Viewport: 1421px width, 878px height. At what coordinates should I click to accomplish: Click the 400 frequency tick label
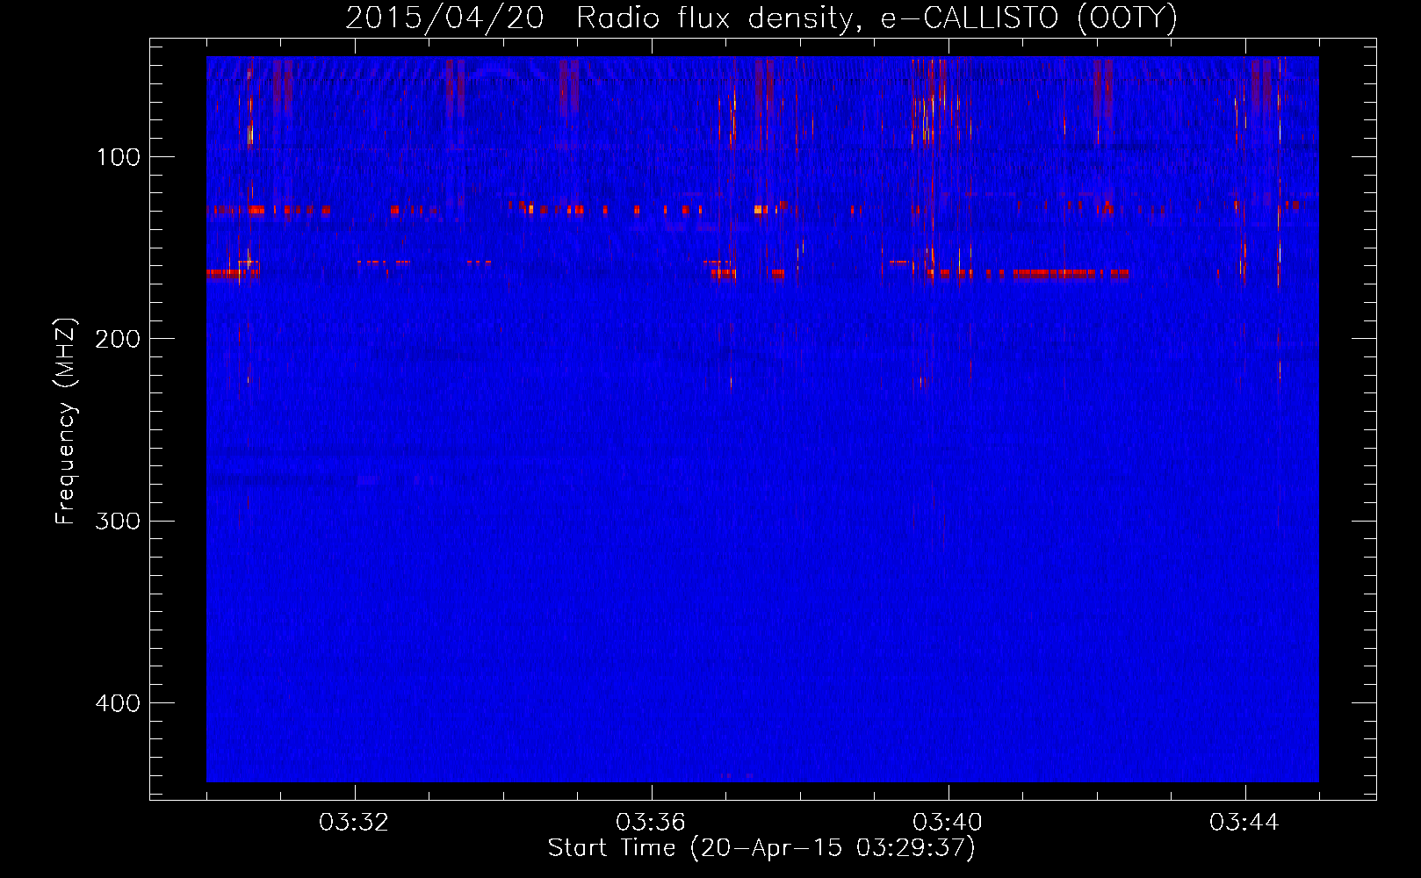[x=118, y=703]
